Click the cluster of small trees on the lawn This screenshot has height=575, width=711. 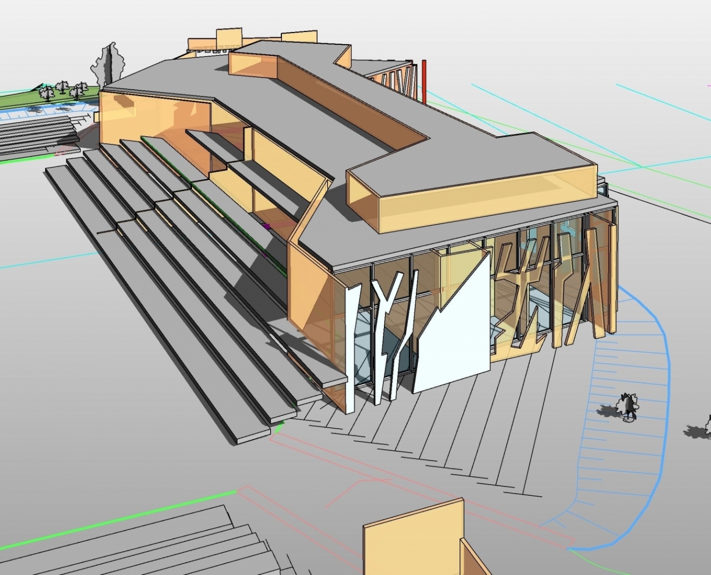64,89
